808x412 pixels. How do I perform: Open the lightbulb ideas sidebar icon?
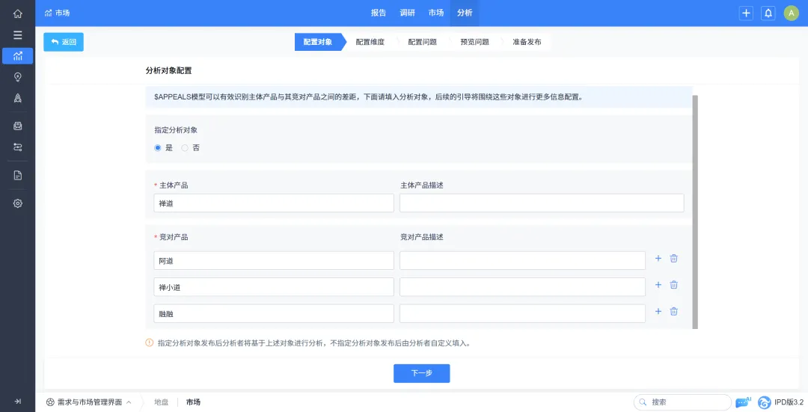pos(17,77)
